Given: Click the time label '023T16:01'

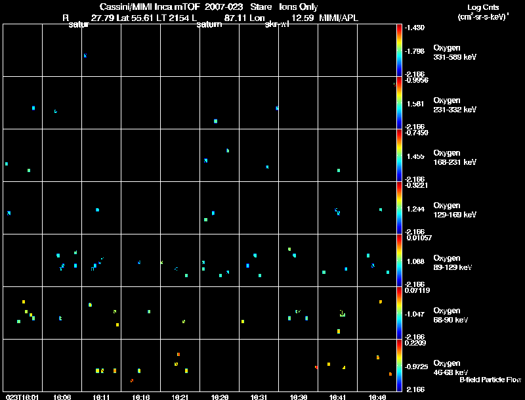Looking at the screenshot, I should (22, 397).
